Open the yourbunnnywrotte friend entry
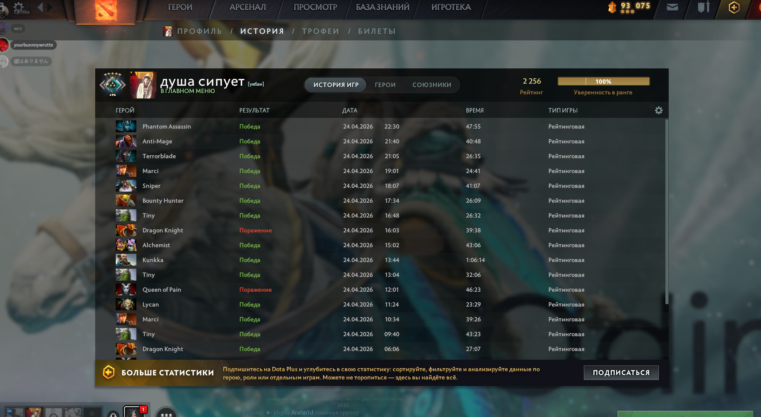761x417 pixels. point(33,45)
